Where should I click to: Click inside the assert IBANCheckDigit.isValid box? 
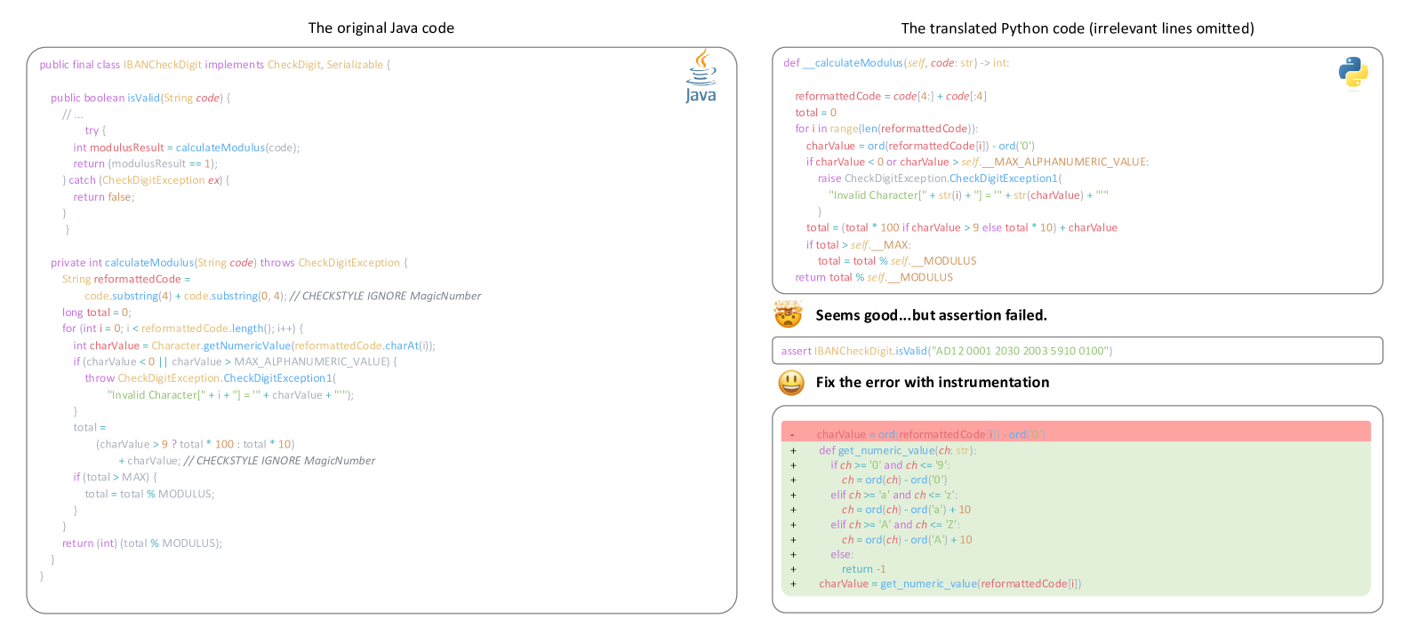1076,351
